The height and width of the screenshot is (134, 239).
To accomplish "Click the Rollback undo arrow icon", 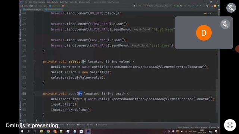I will point(207,6).
